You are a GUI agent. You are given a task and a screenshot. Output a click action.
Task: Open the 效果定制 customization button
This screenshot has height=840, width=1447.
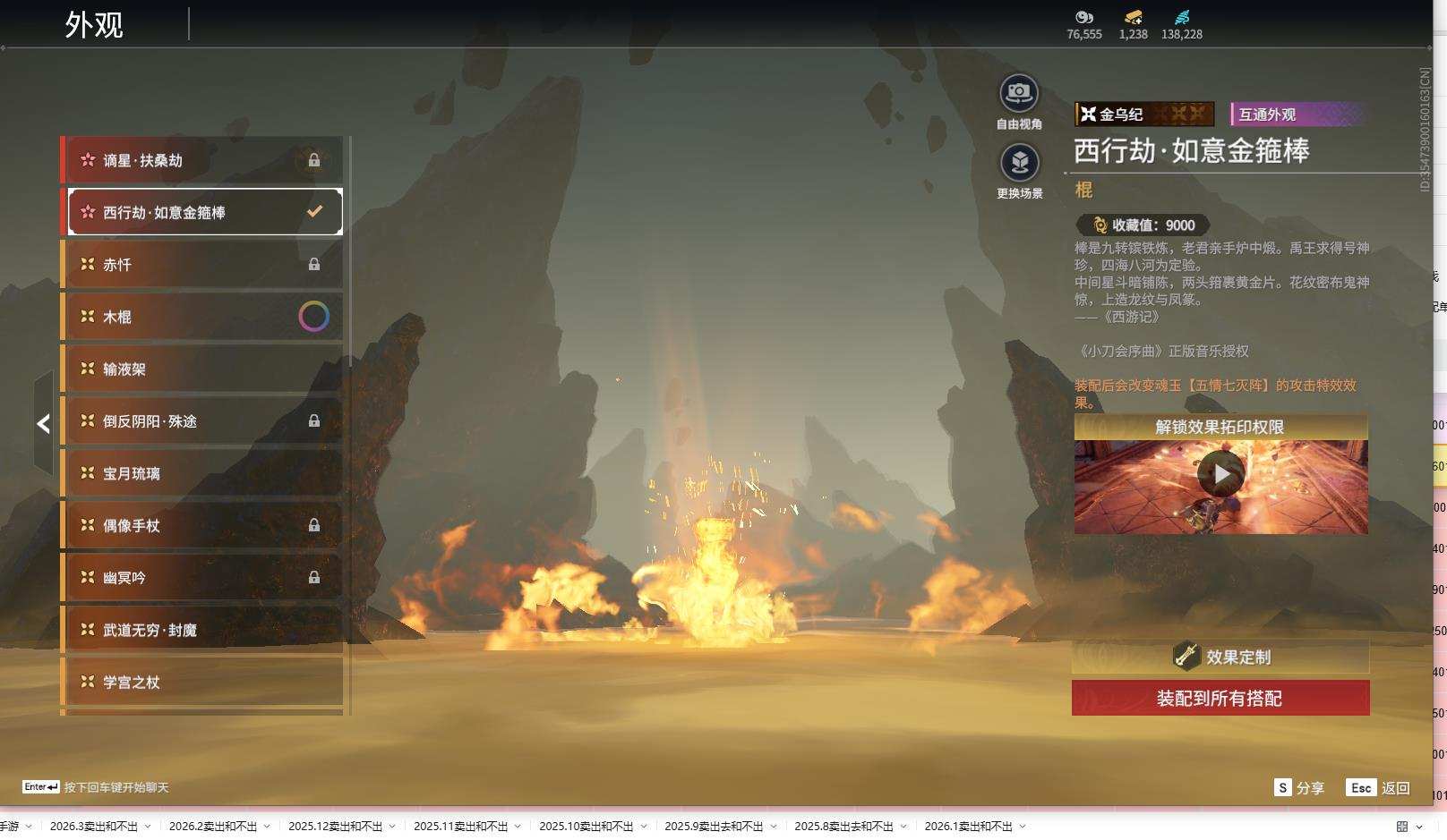1220,658
